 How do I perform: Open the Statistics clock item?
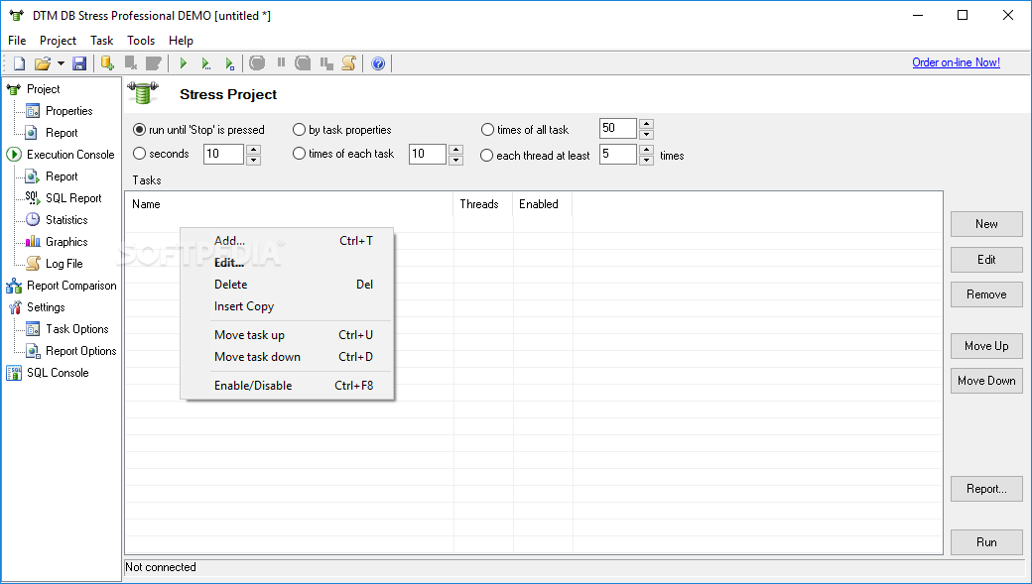pyautogui.click(x=65, y=220)
